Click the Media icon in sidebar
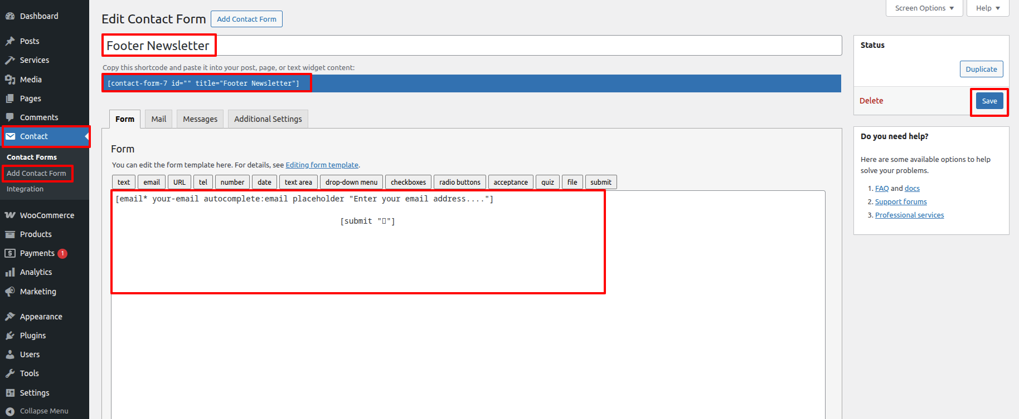The height and width of the screenshot is (419, 1019). coord(10,80)
